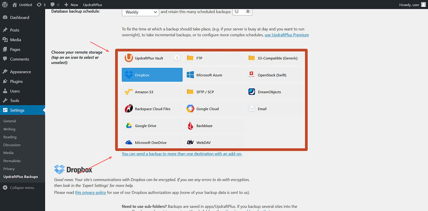The width and height of the screenshot is (428, 211).
Task: Open Writing settings submenu
Action: tap(9, 129)
